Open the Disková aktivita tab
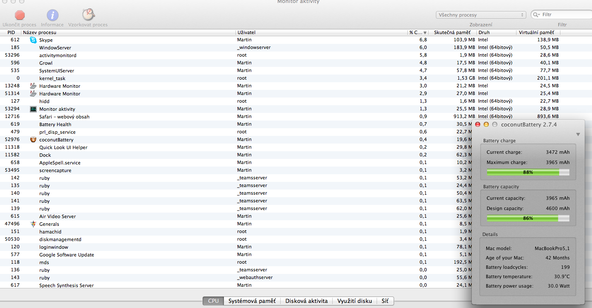 tap(306, 301)
